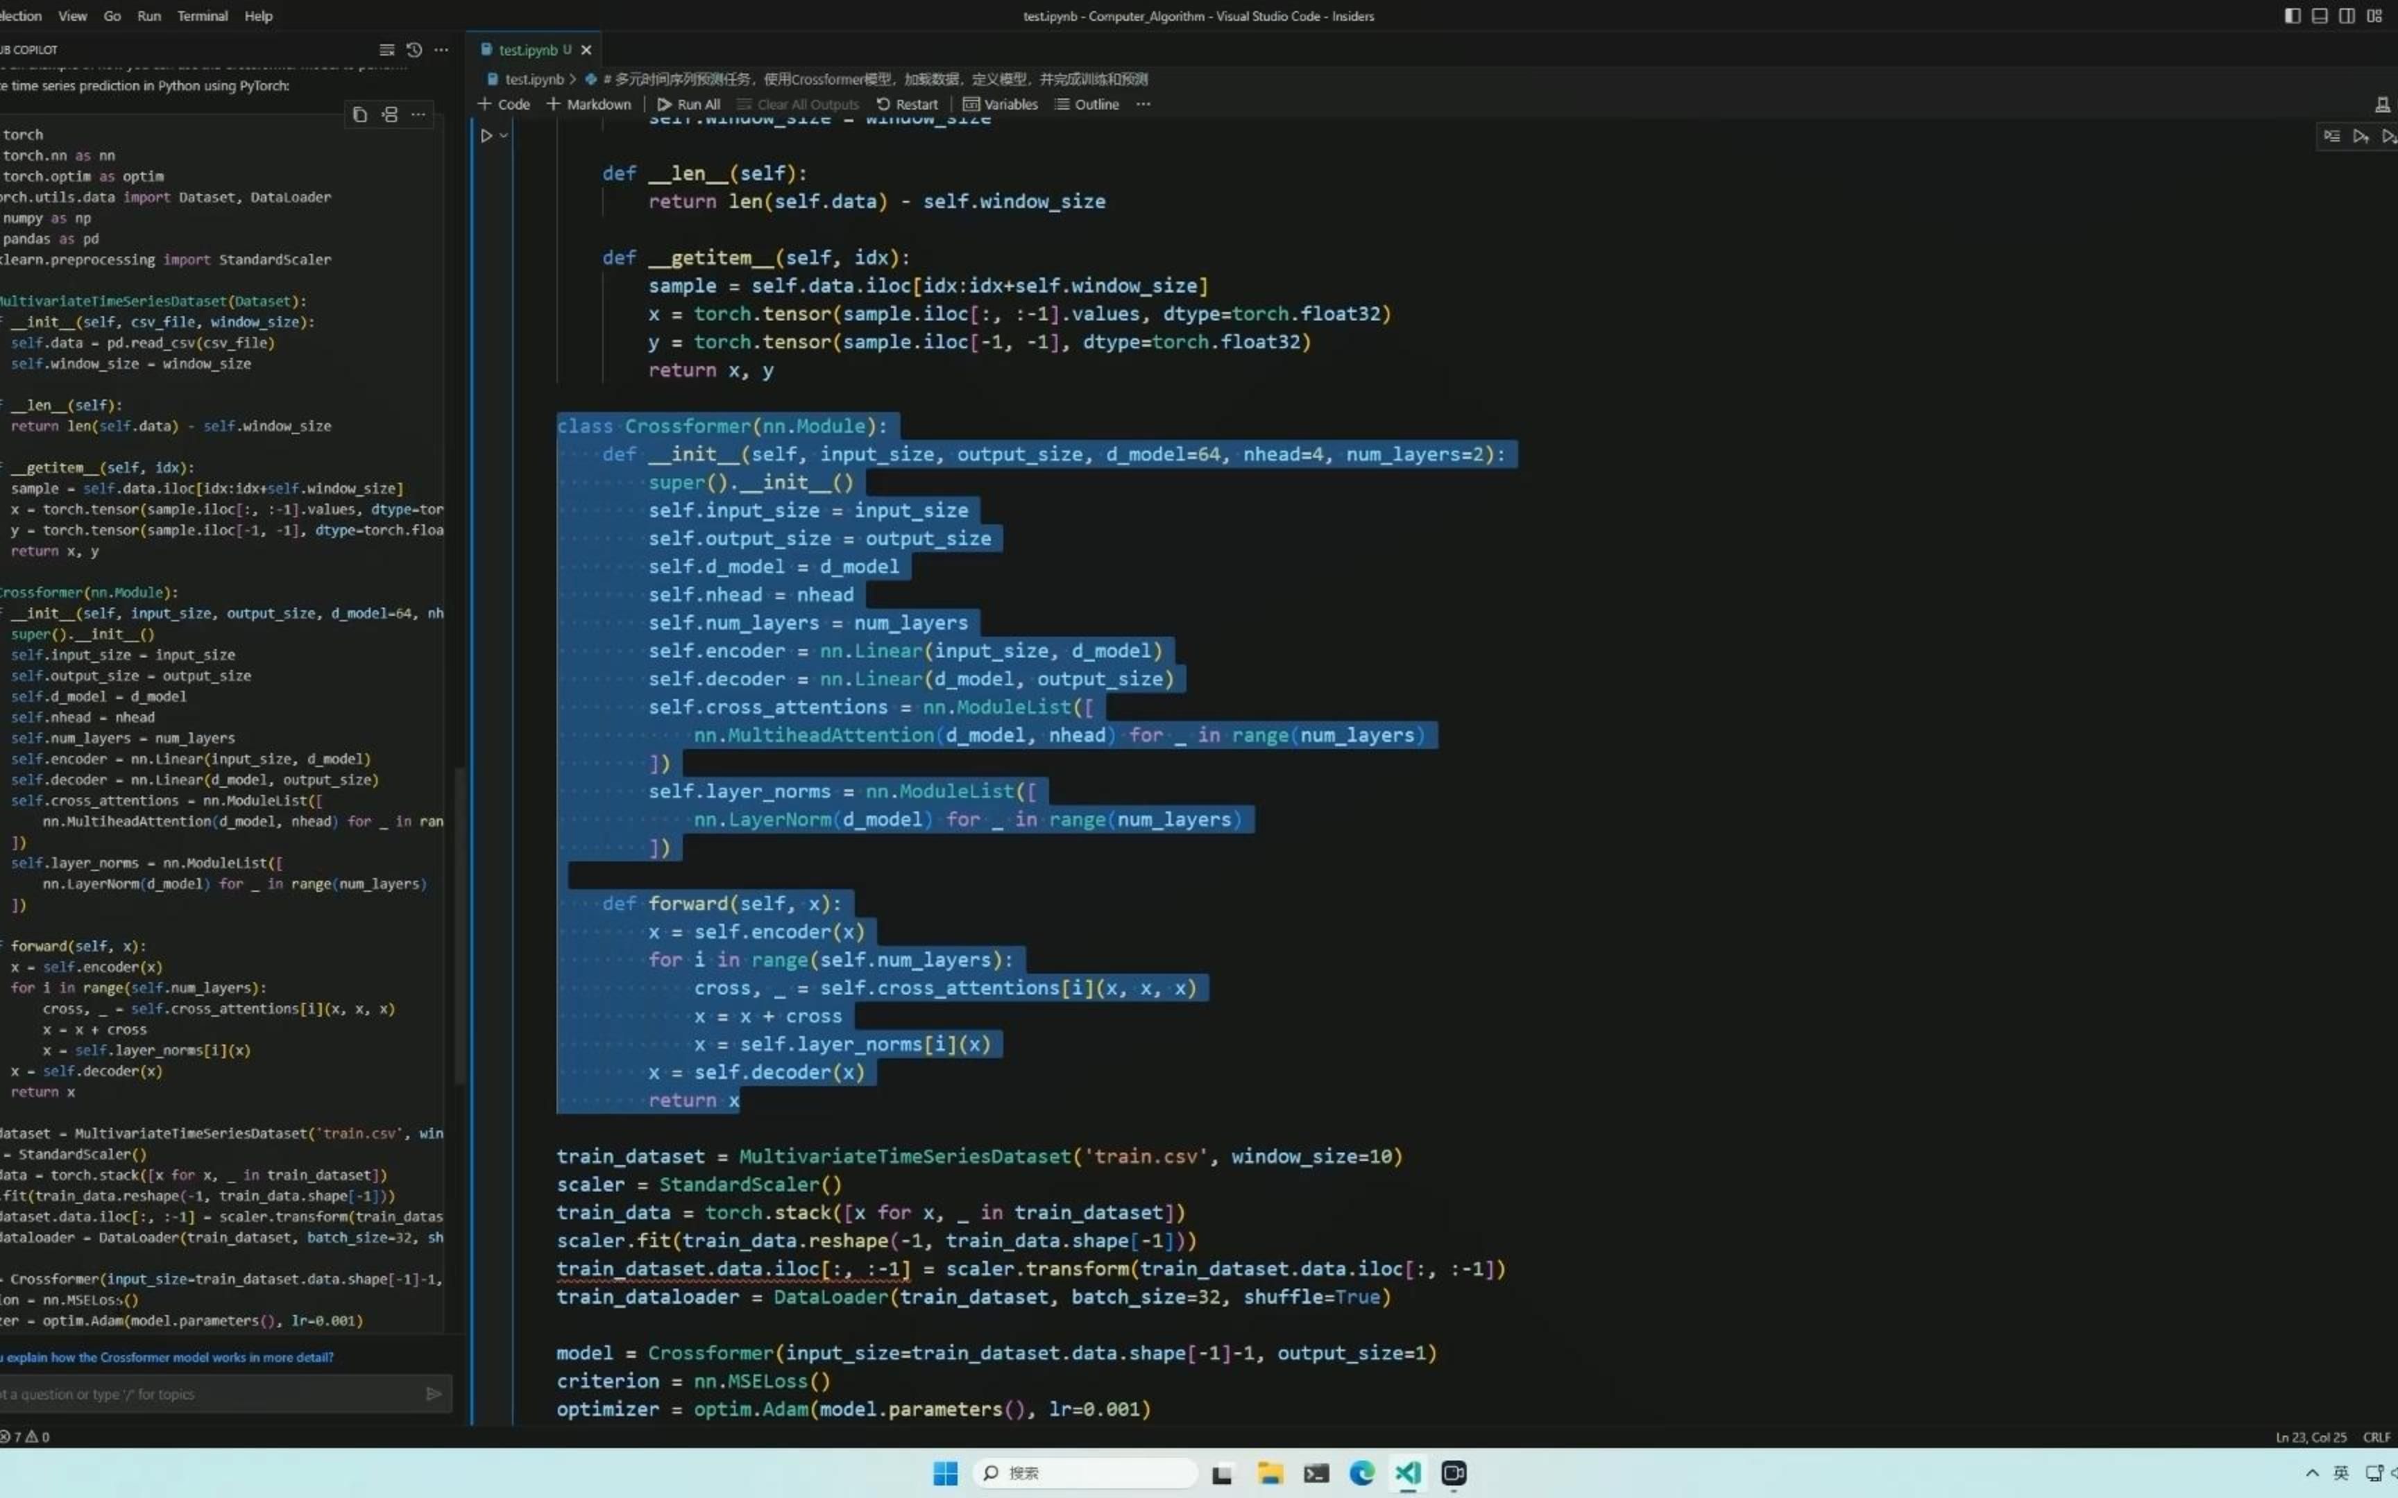Open the Variables view
The height and width of the screenshot is (1498, 2398).
(1000, 104)
